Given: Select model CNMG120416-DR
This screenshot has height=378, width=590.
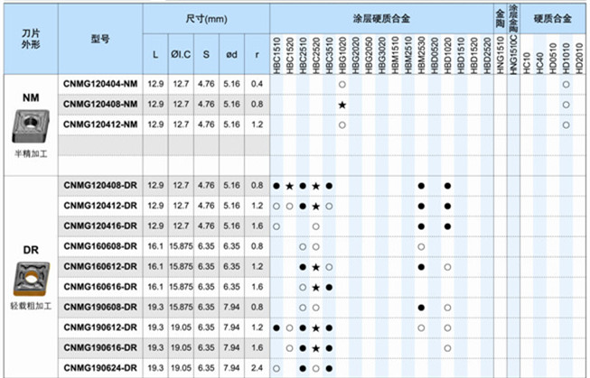Looking at the screenshot, I should click(x=100, y=226).
